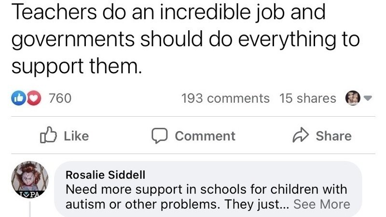Image resolution: width=386 pixels, height=217 pixels.
Task: Click the thread line below Rosalie's avatar
Action: [30, 210]
